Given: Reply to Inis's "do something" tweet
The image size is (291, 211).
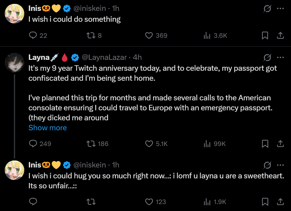Looking at the screenshot, I should coord(33,36).
